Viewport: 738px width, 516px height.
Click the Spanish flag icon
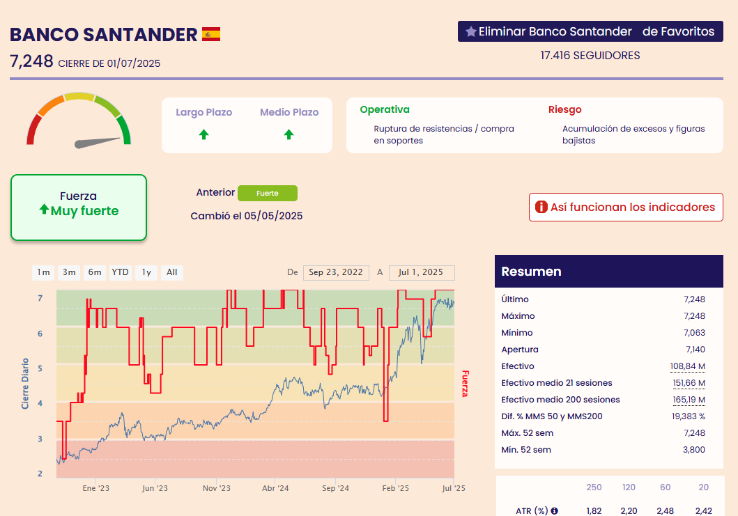211,34
